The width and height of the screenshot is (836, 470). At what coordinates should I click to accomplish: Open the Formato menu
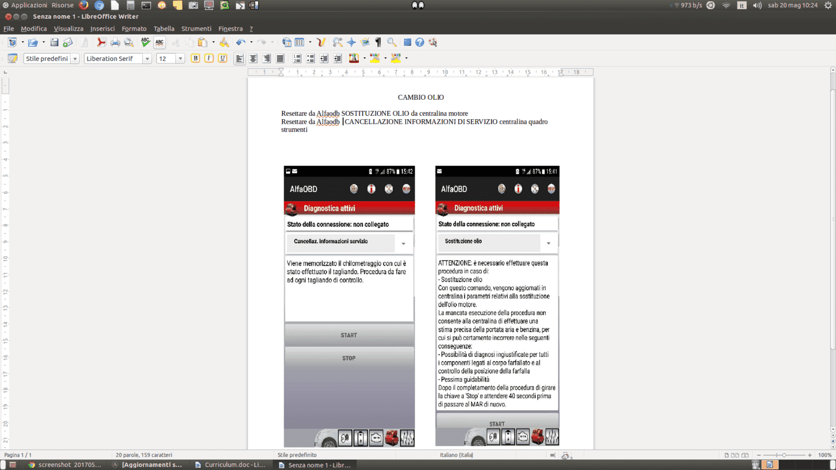pyautogui.click(x=134, y=28)
